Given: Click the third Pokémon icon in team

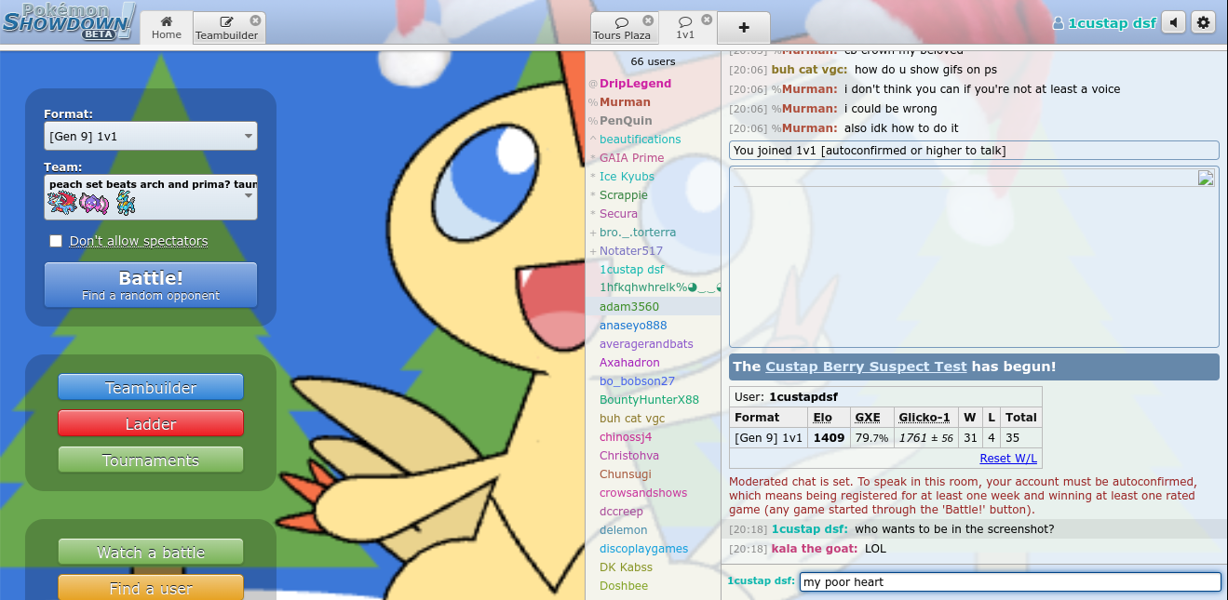Looking at the screenshot, I should click(x=126, y=203).
